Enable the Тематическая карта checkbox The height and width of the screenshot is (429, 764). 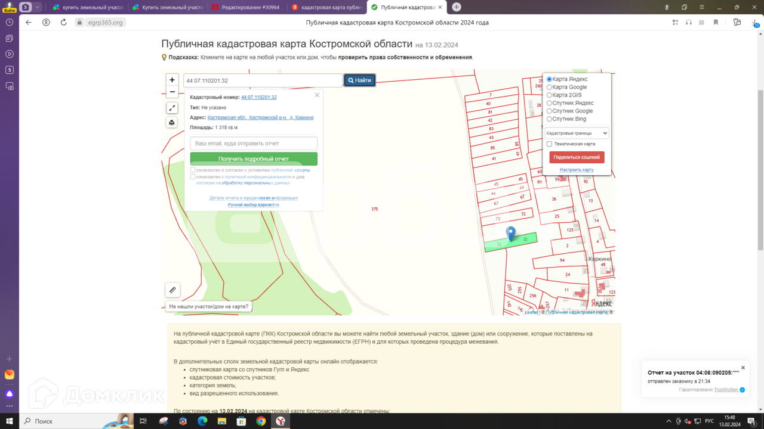(549, 144)
